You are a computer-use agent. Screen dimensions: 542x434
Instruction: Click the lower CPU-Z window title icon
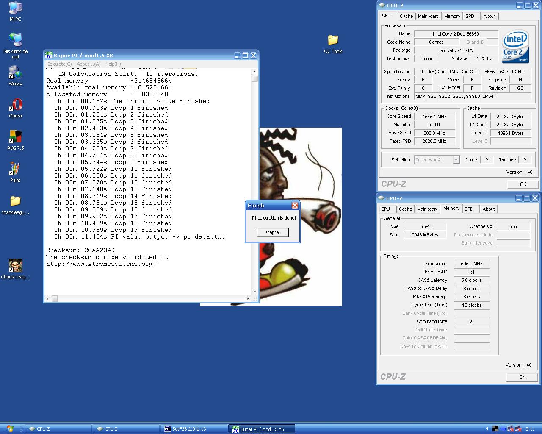coord(381,198)
